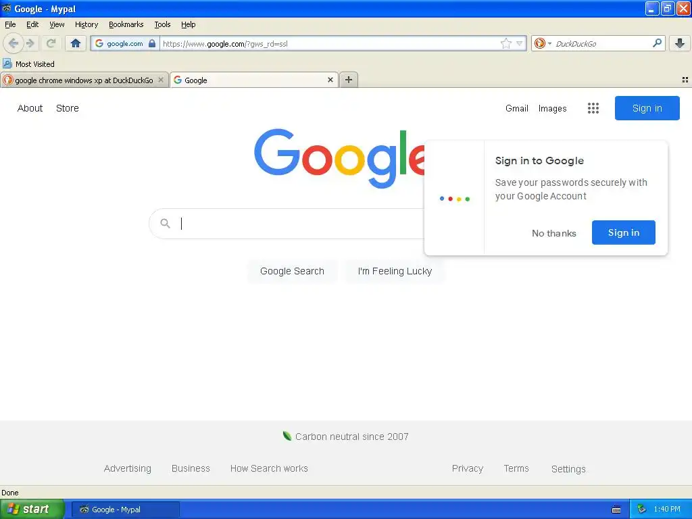
Task: Select Google - Mypal taskbar item
Action: tap(125, 510)
